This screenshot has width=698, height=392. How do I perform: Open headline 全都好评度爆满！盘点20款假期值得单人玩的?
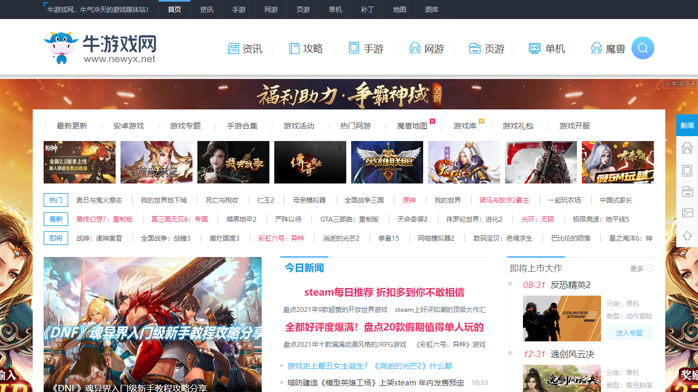384,327
